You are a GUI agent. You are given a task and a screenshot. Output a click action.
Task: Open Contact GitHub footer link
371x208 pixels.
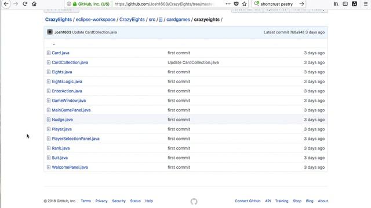coord(248,201)
